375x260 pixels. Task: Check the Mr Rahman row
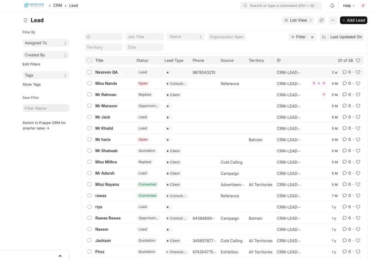click(89, 94)
